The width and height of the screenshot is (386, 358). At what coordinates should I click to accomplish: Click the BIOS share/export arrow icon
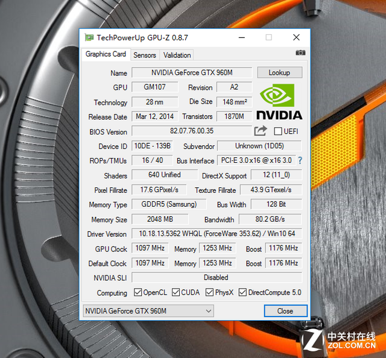[x=261, y=131]
